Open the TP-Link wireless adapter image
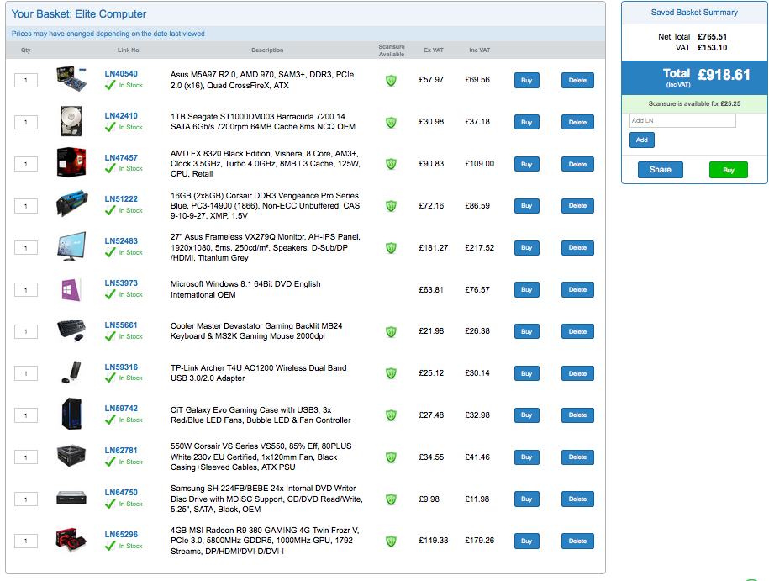Screen dimensions: 769x581 tap(71, 372)
